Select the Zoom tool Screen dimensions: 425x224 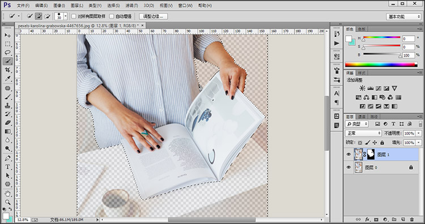point(8,202)
